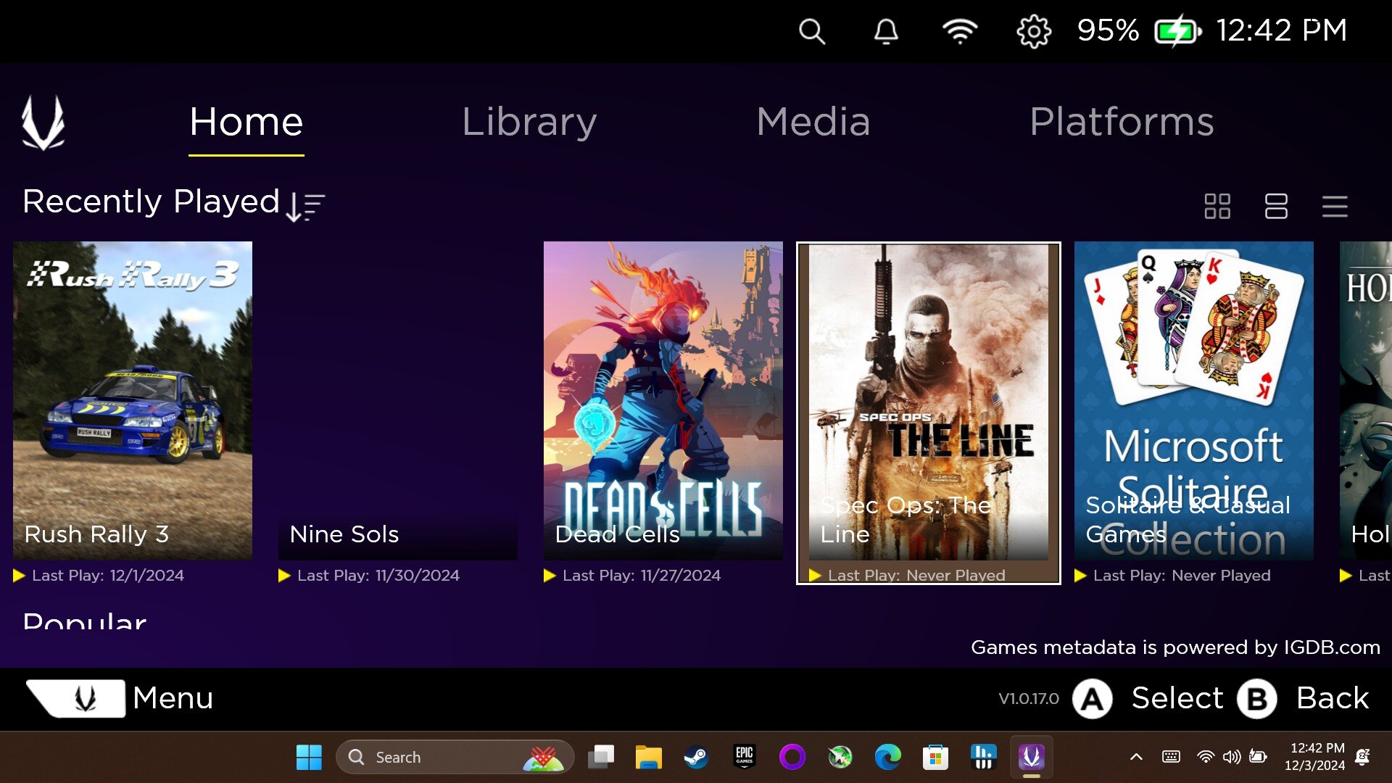Switch to the Media tab
Screen dimensions: 1392x783
click(813, 122)
